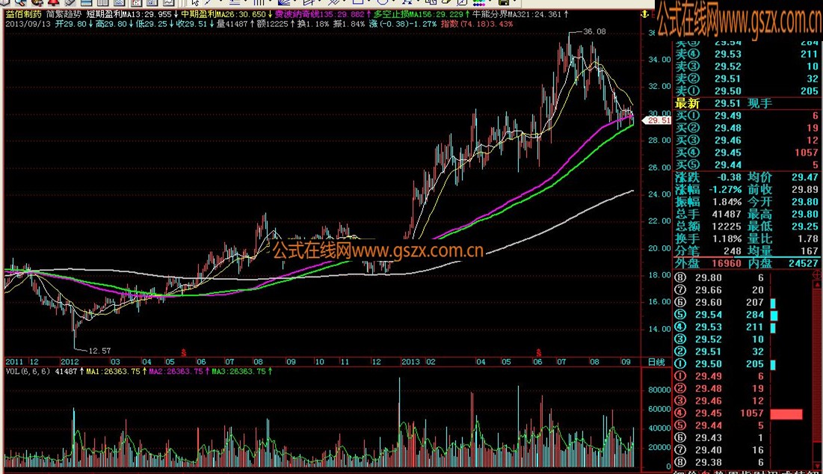Viewport: 823px width, 474px height.
Task: Click the red 指数 (74.18)3.43% readout
Action: tap(477, 24)
